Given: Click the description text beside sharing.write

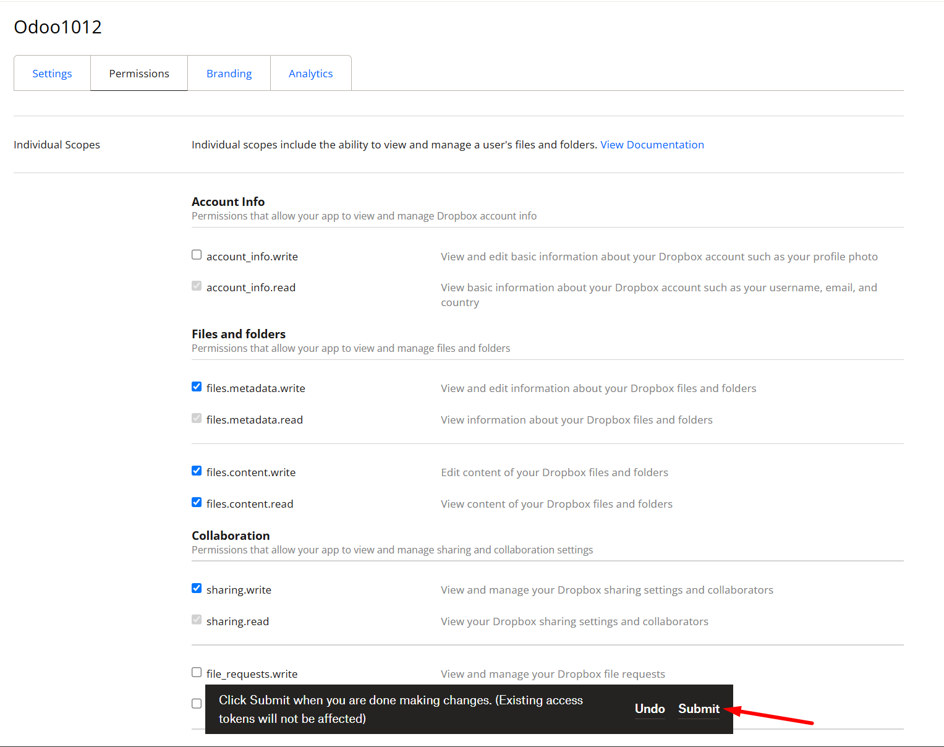Looking at the screenshot, I should [x=607, y=590].
